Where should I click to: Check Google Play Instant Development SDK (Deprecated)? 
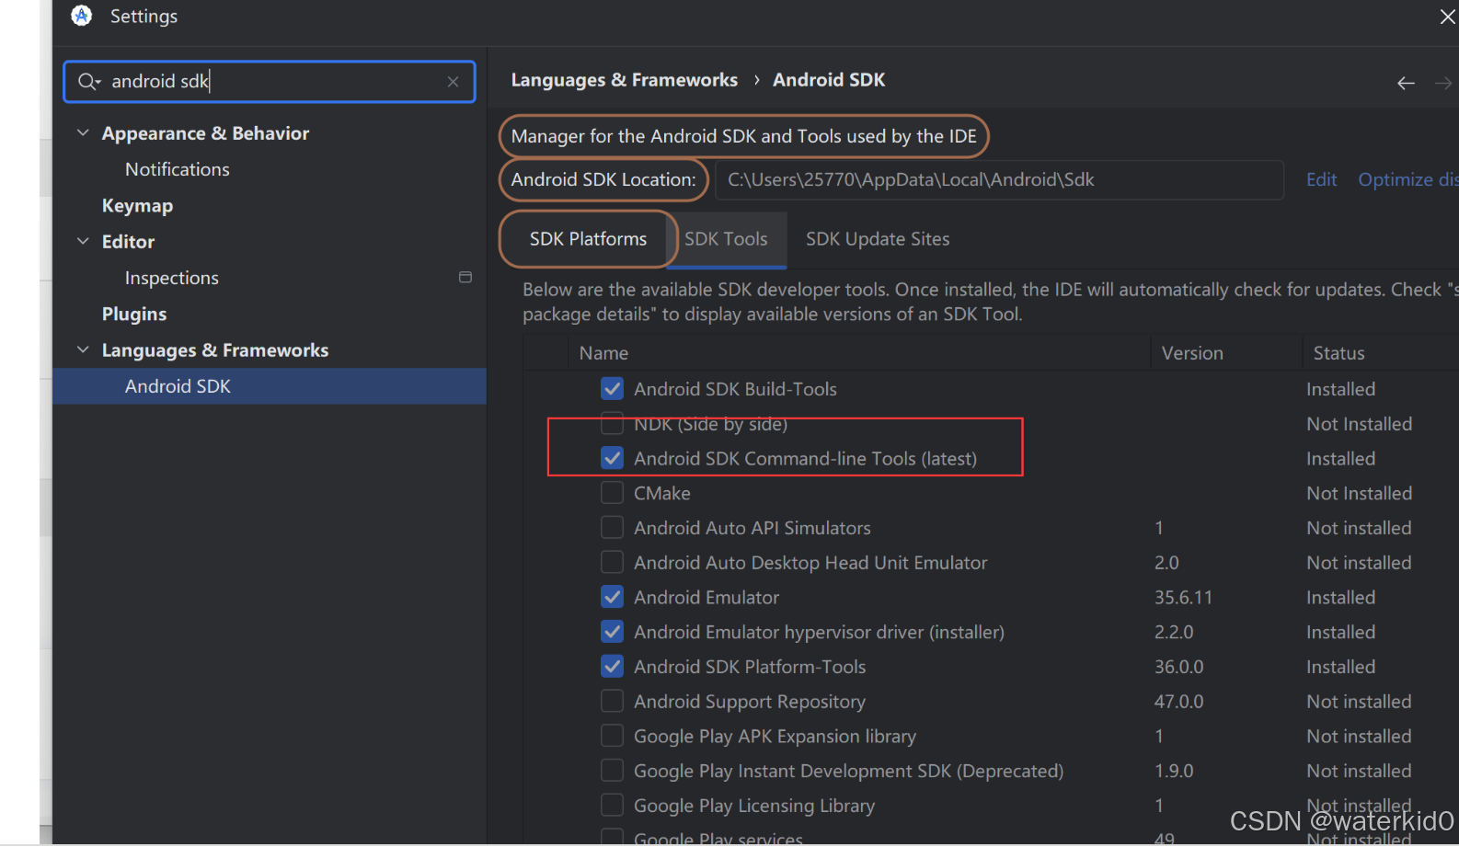click(x=612, y=771)
